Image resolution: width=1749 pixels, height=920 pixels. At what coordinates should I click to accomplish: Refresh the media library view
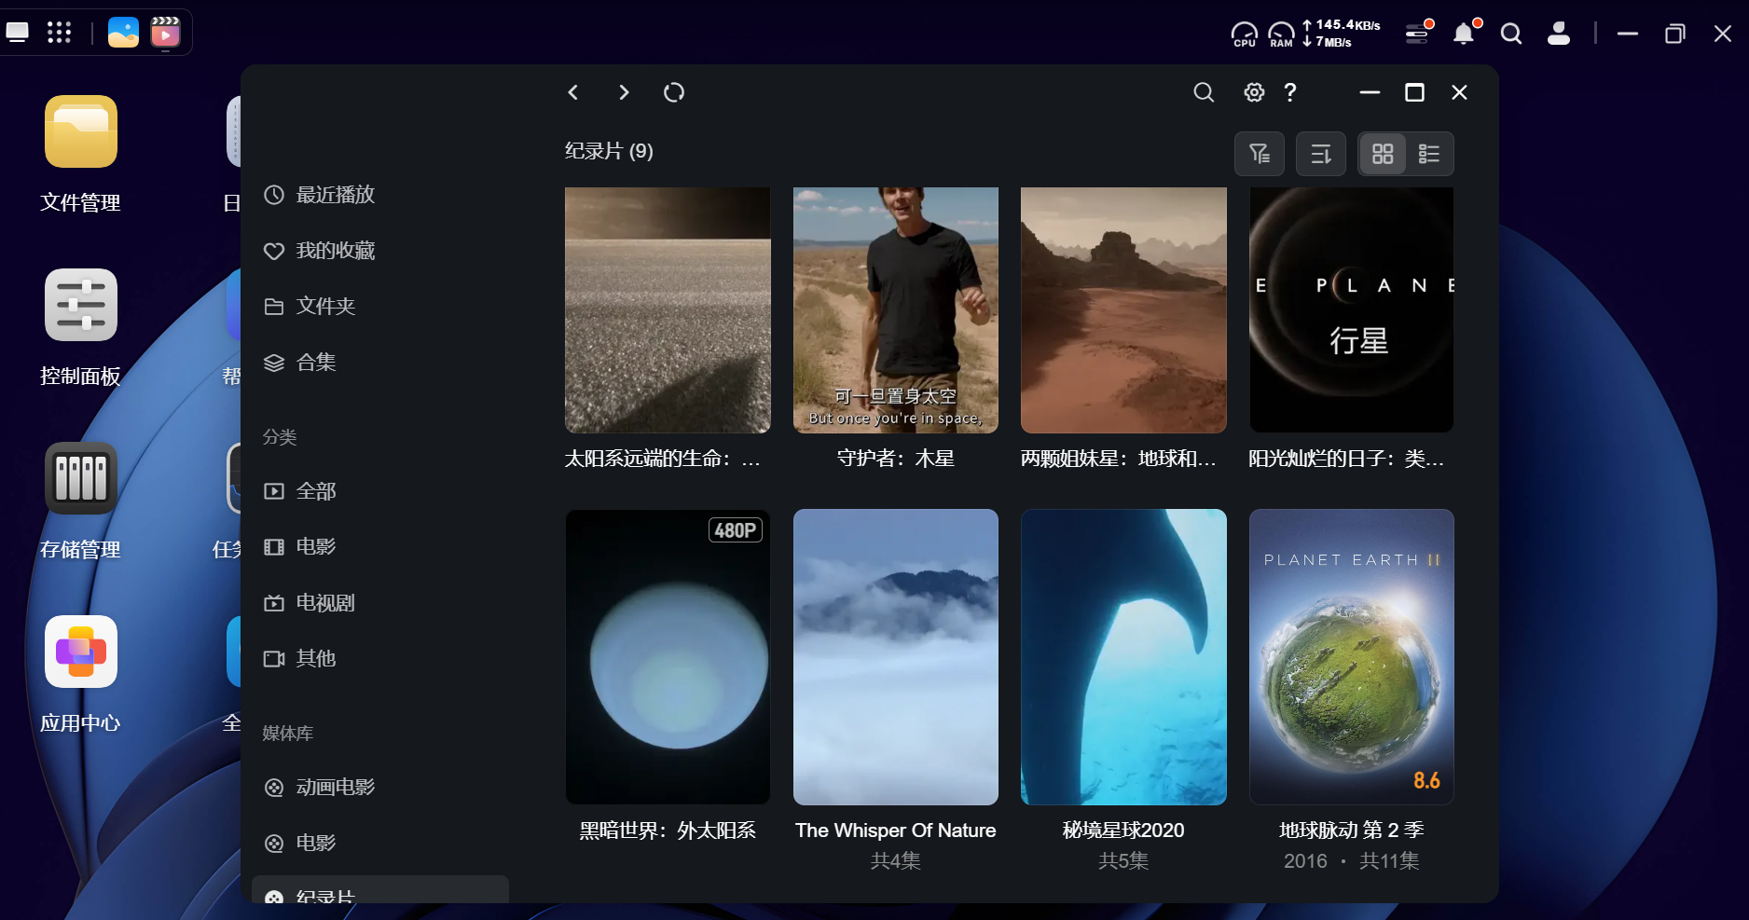pos(674,92)
